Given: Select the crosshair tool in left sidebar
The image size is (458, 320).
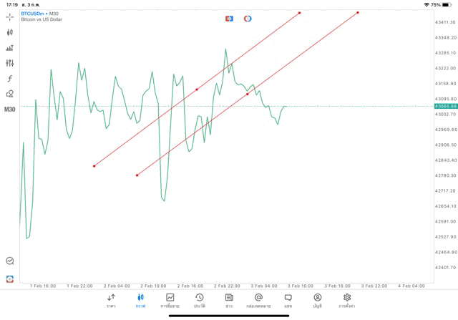Looking at the screenshot, I should (10, 16).
